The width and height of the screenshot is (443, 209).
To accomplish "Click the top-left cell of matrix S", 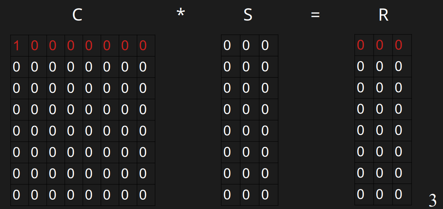I will [x=227, y=45].
